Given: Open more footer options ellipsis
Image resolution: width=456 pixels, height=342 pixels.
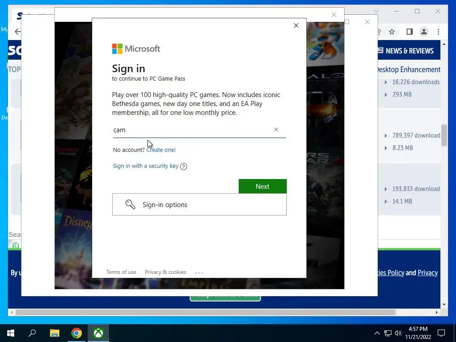Looking at the screenshot, I should 199,273.
